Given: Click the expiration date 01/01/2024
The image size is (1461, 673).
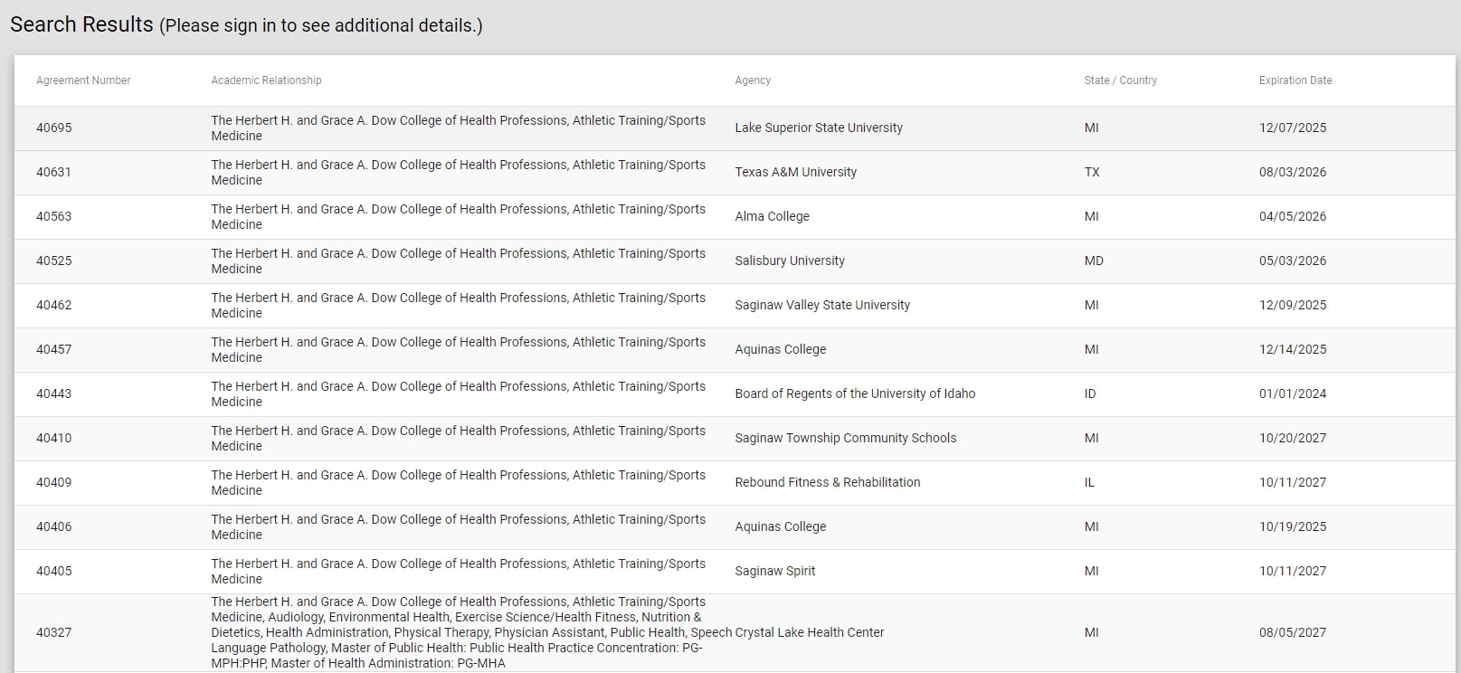Looking at the screenshot, I should pos(1293,393).
